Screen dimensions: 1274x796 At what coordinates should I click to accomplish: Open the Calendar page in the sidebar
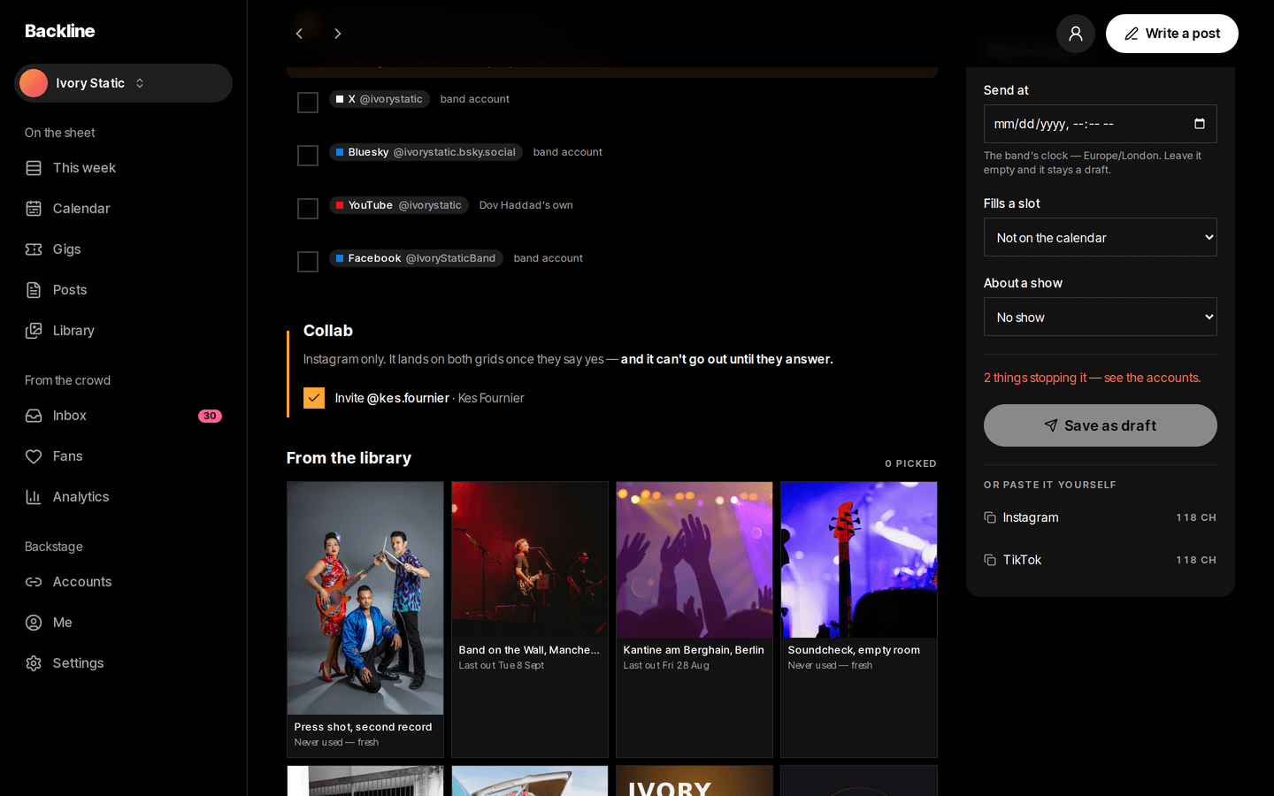click(x=123, y=209)
